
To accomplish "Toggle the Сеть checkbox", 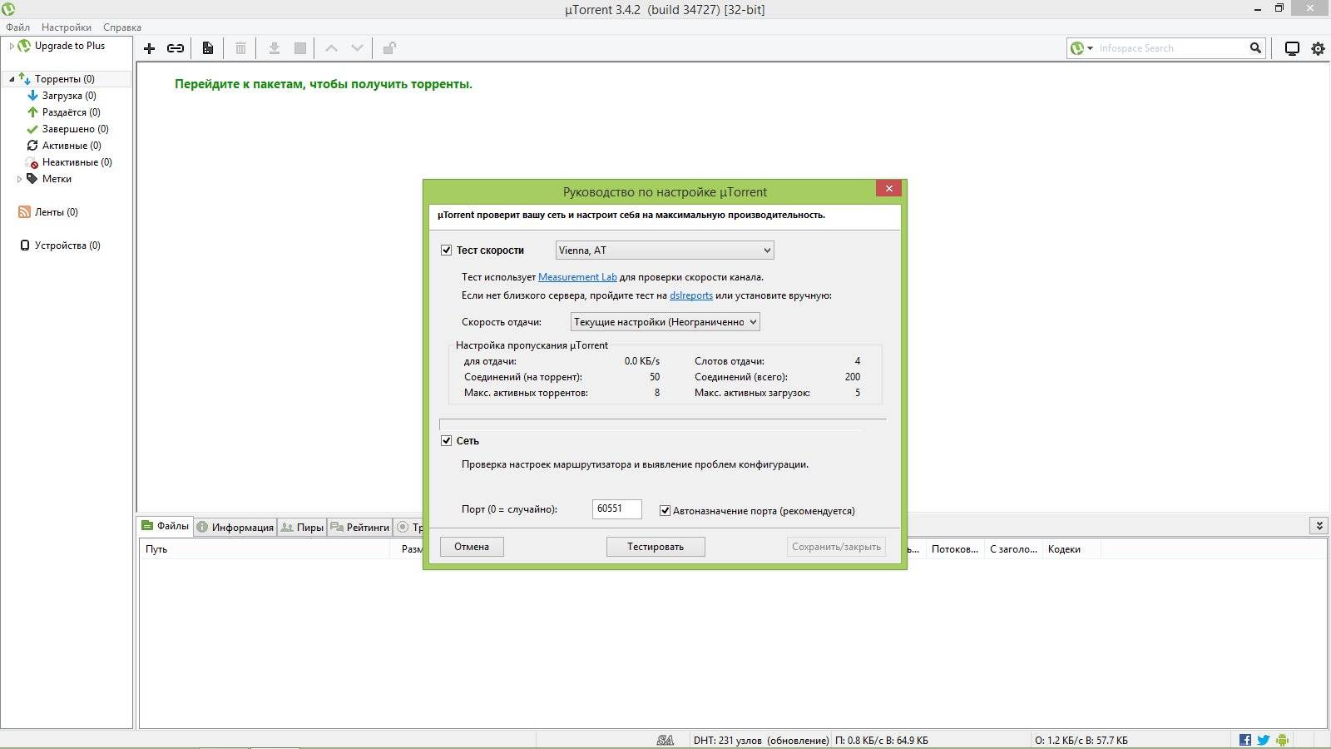I will coord(447,440).
